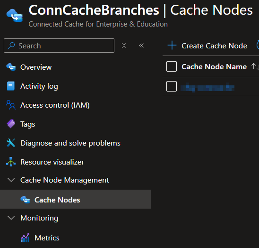Click the ConnCacheBranches title text
This screenshot has width=259, height=248.
click(x=94, y=10)
